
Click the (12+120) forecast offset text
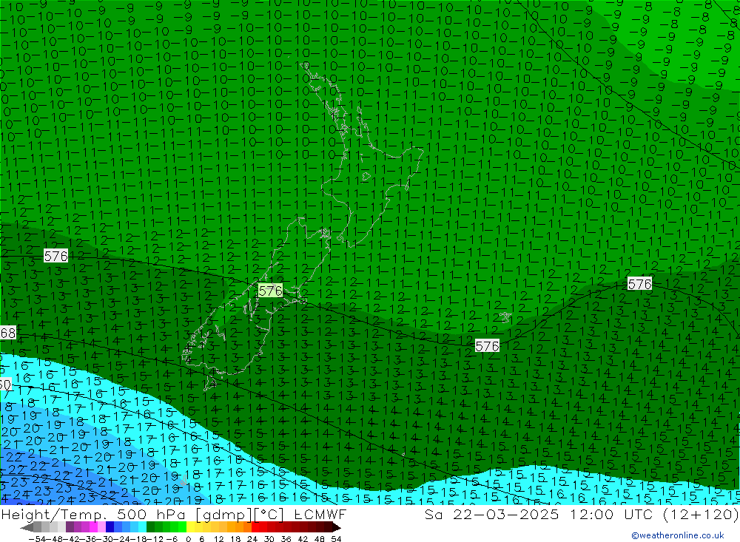[700, 514]
